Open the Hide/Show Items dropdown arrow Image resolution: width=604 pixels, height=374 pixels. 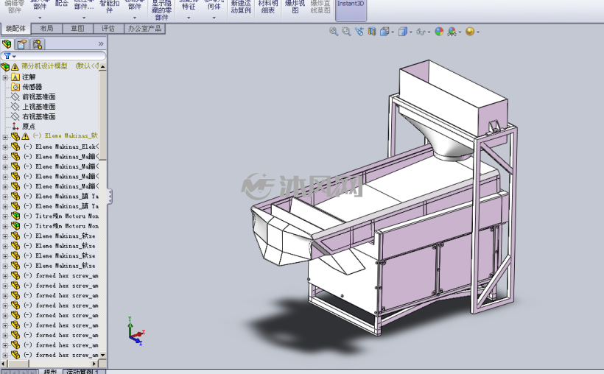click(429, 32)
